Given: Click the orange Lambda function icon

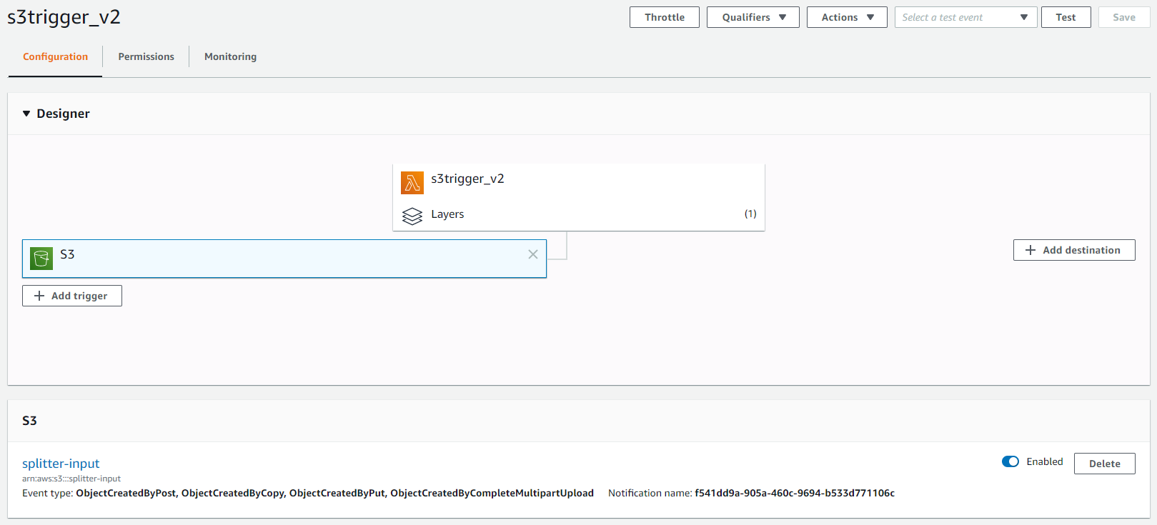Looking at the screenshot, I should 412,183.
